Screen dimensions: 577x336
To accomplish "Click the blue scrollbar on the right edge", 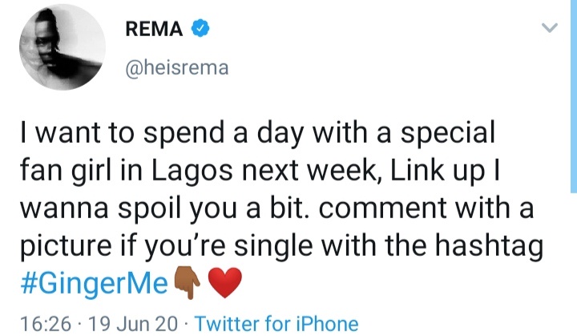I will pos(573,96).
